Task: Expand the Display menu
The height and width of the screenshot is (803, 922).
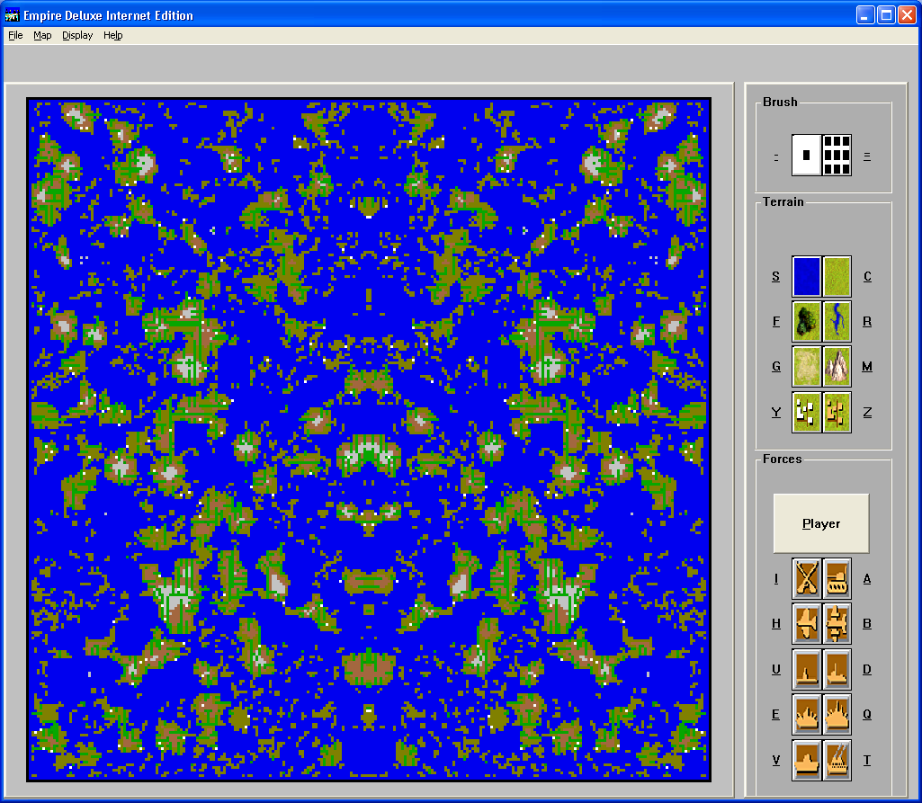Action: tap(77, 36)
